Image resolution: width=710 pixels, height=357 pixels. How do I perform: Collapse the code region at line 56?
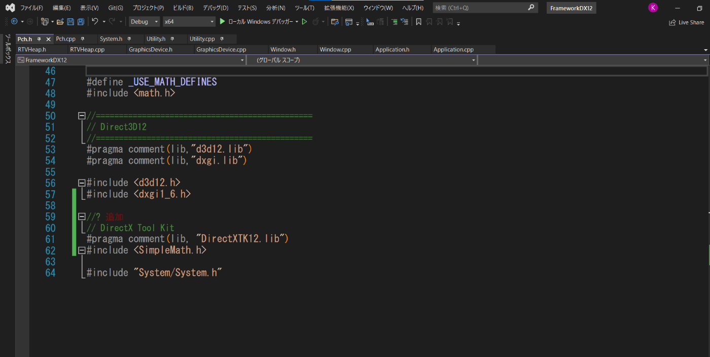(x=81, y=182)
